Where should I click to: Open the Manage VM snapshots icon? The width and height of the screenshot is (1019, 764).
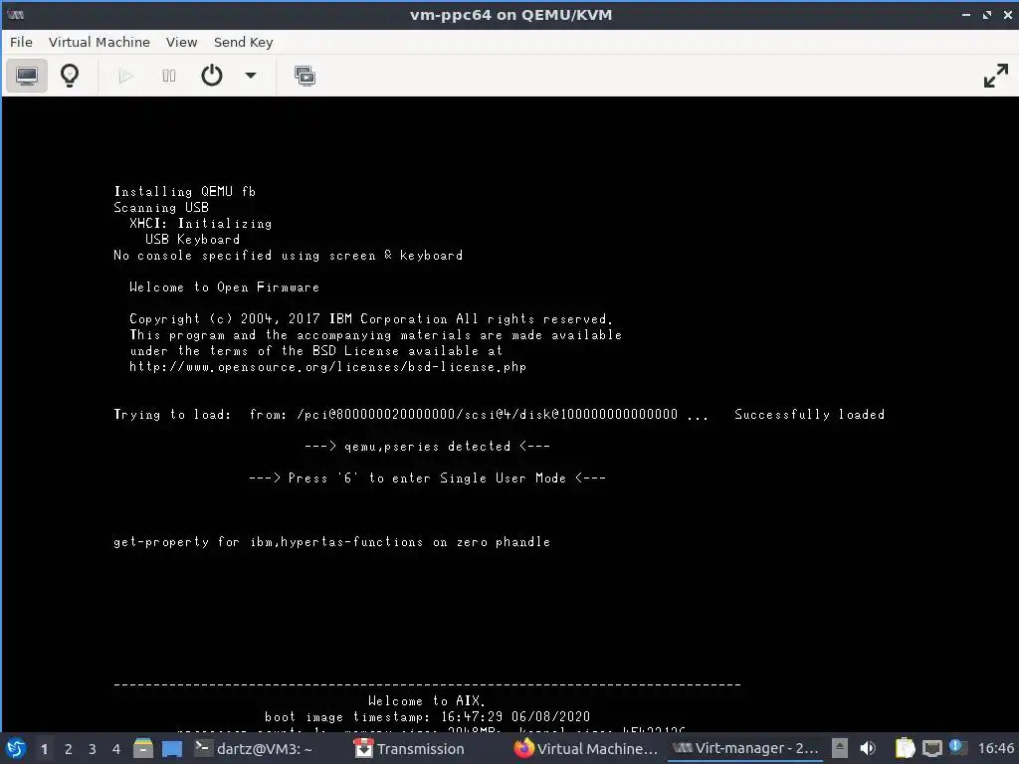305,76
